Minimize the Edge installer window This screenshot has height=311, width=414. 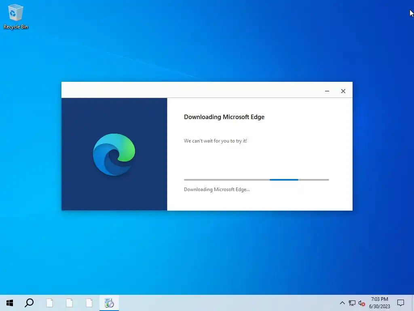pyautogui.click(x=327, y=91)
